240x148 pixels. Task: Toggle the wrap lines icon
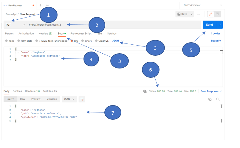82,99
